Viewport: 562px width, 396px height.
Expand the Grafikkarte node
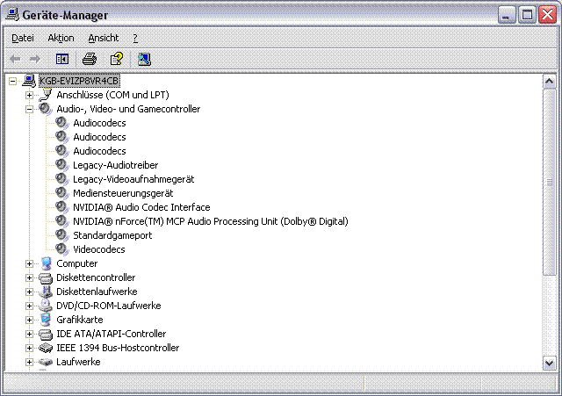29,320
